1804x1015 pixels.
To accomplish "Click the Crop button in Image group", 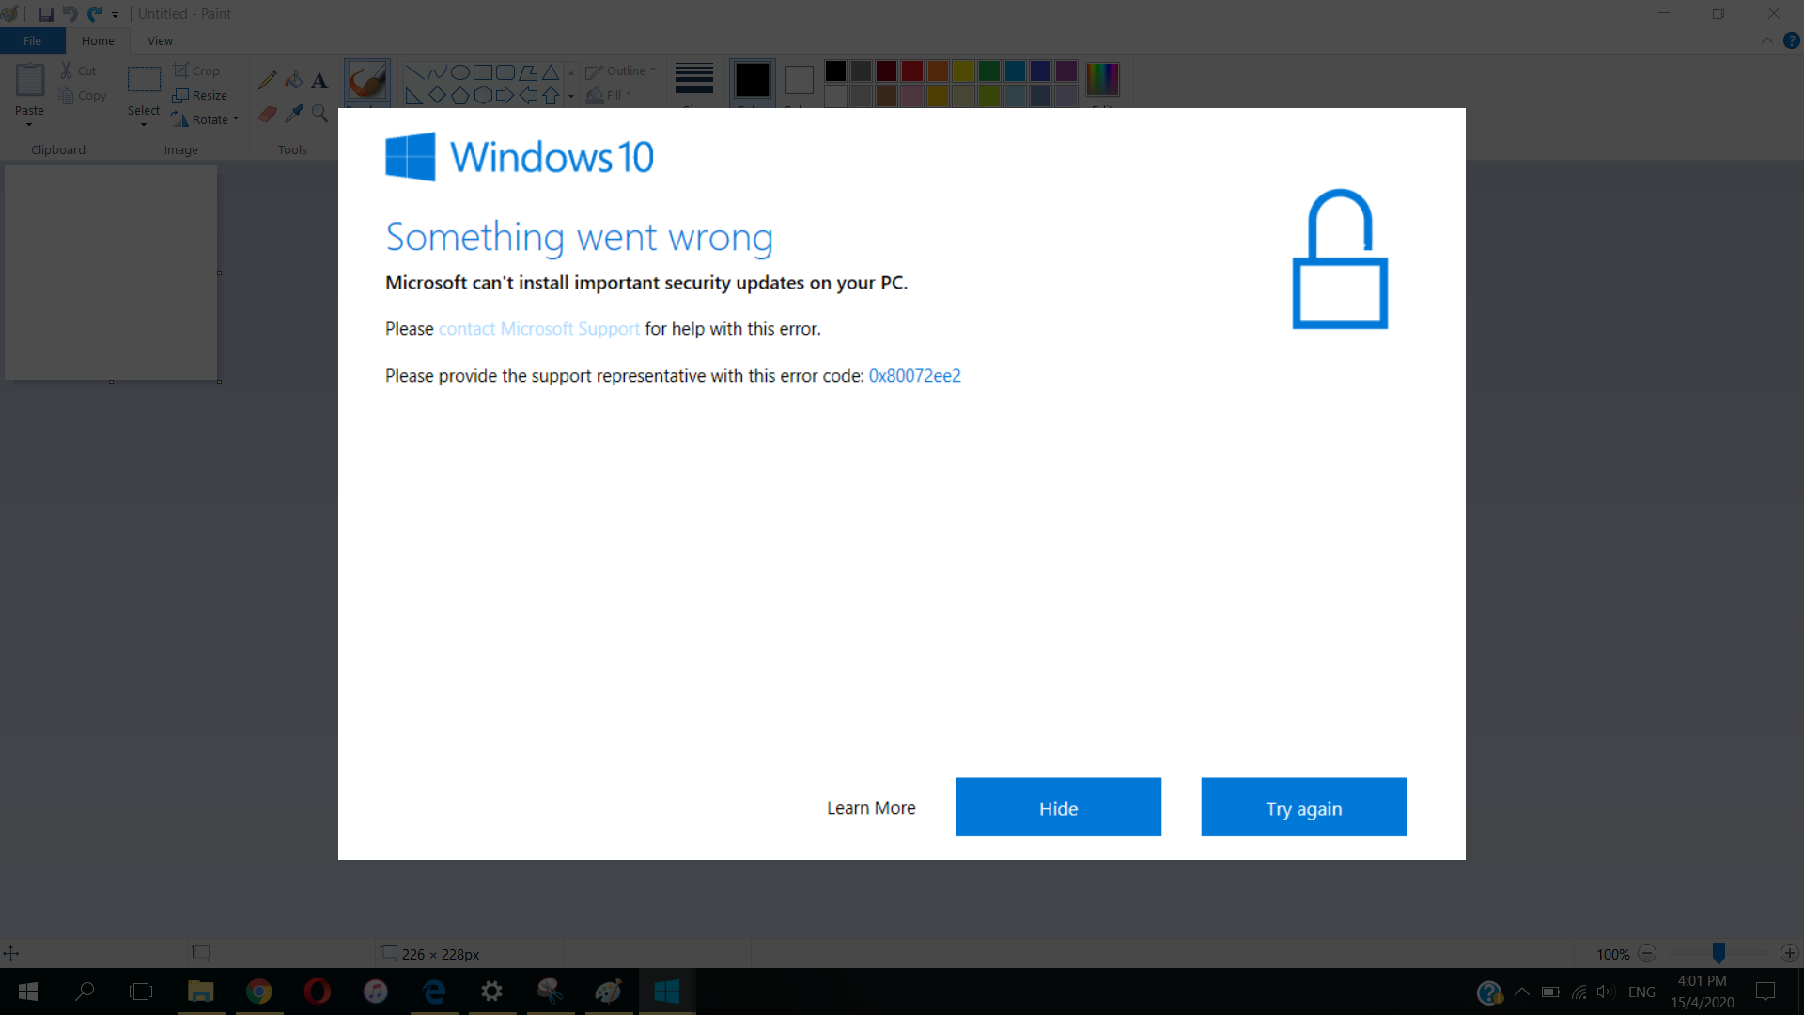I will pos(196,70).
